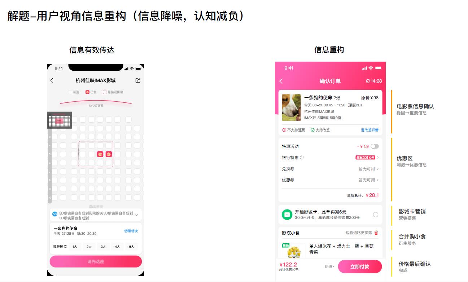
Task: Open 银行特惠 最高立减10元 chevron
Action: (378, 158)
